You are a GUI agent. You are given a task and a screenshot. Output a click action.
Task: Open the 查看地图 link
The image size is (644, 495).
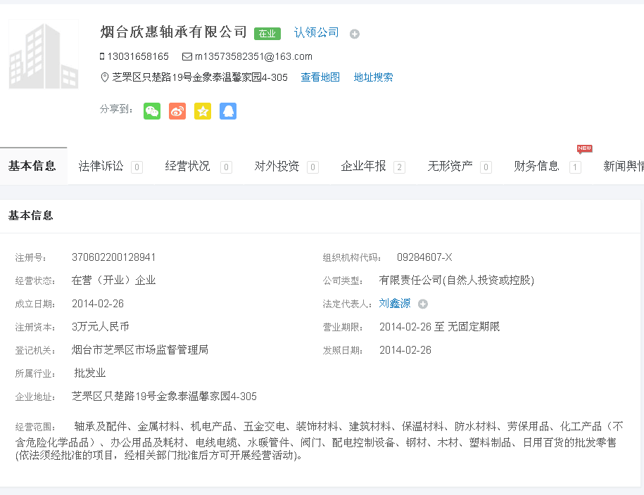click(x=320, y=77)
